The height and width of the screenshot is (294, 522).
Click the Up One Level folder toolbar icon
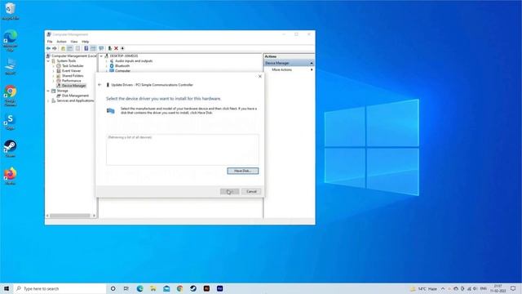tap(63, 48)
